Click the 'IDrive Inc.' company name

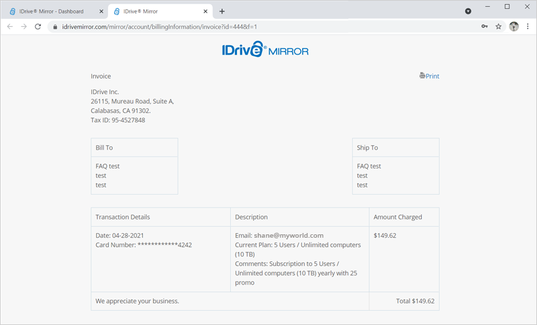[x=105, y=92]
